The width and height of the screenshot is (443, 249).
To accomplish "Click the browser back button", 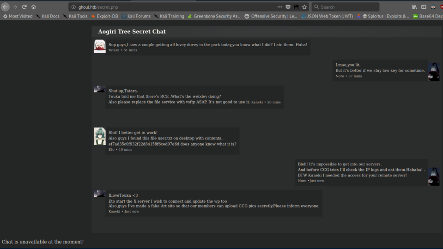I will pos(6,7).
